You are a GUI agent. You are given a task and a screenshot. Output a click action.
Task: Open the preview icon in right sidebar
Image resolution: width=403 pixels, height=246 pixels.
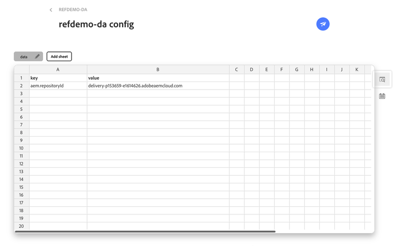coord(382,79)
